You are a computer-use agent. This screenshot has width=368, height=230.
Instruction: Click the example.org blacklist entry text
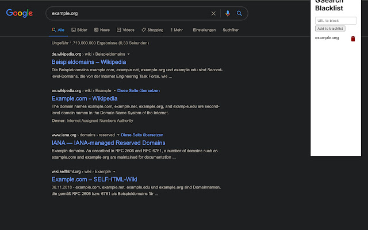(x=327, y=38)
